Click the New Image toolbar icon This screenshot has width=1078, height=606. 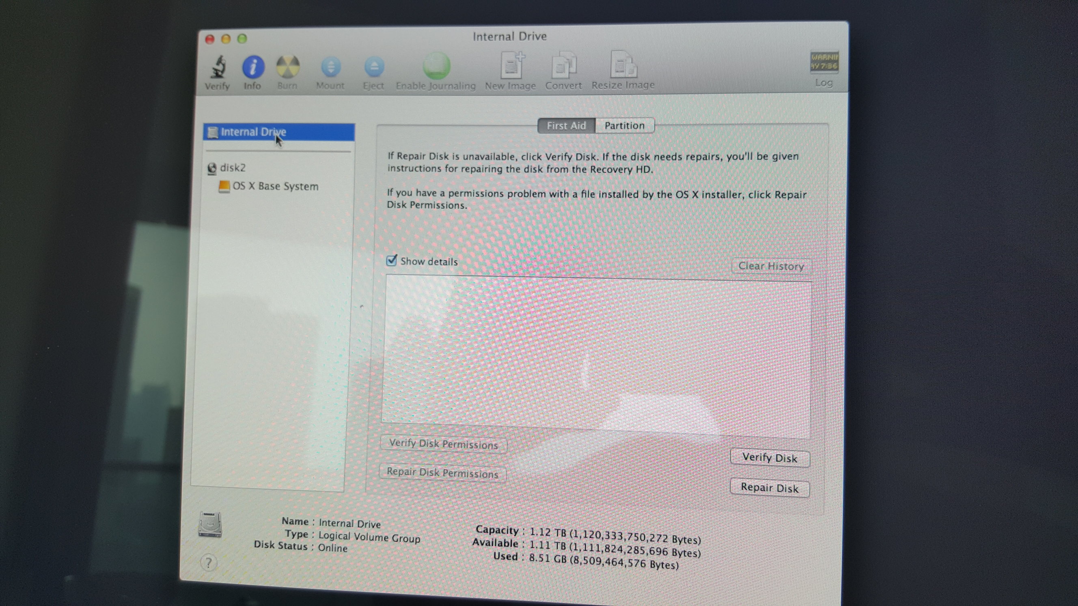click(512, 65)
